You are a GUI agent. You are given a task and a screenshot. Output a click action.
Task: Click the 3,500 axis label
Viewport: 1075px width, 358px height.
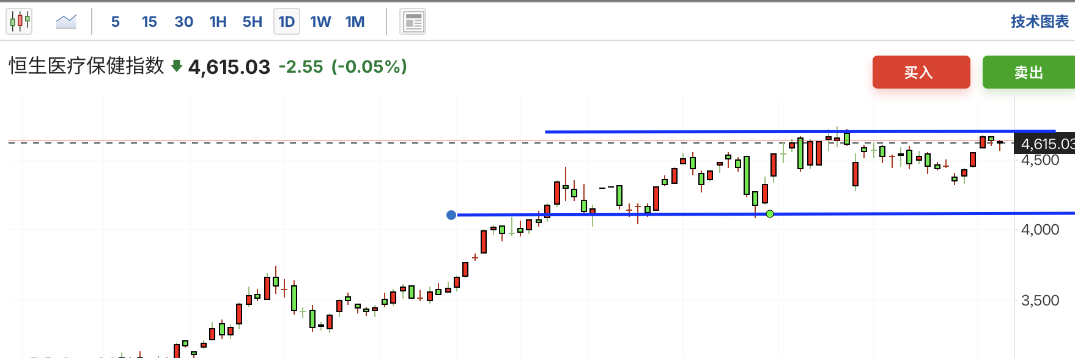(1040, 301)
